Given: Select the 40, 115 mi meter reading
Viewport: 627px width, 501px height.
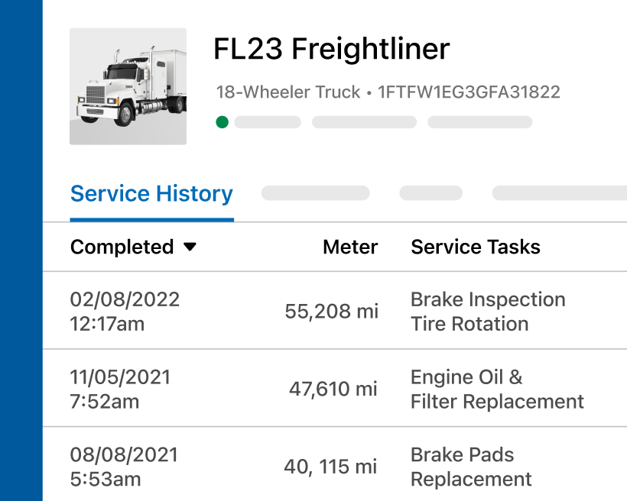Looking at the screenshot, I should click(x=330, y=466).
